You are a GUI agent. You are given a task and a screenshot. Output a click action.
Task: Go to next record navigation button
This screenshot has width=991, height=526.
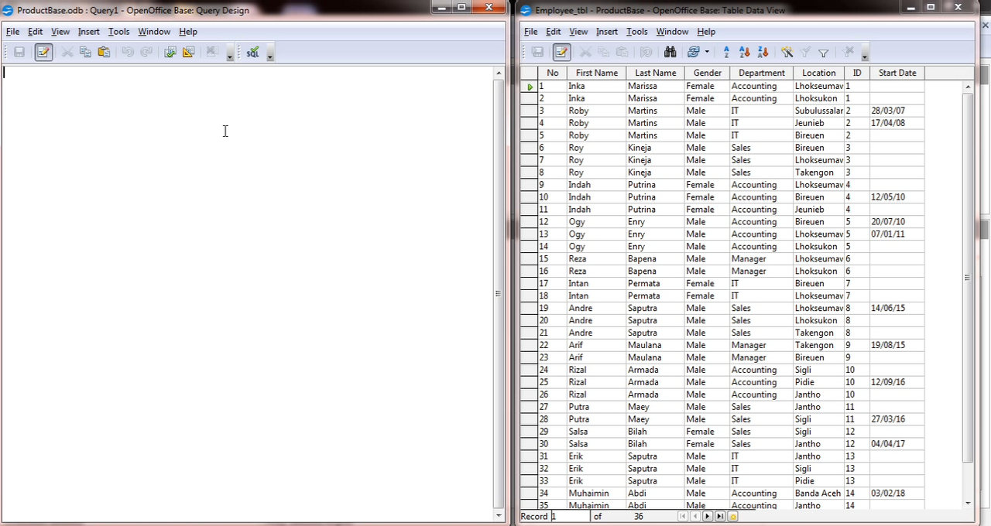tap(708, 516)
